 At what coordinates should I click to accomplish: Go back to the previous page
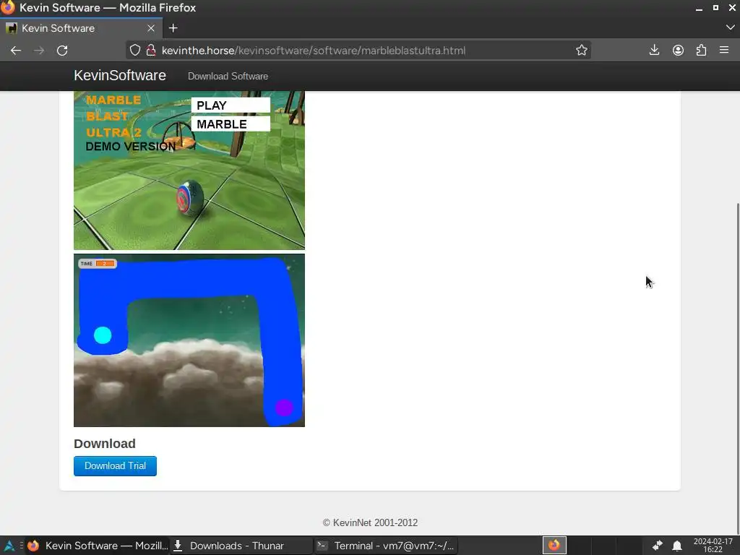16,51
